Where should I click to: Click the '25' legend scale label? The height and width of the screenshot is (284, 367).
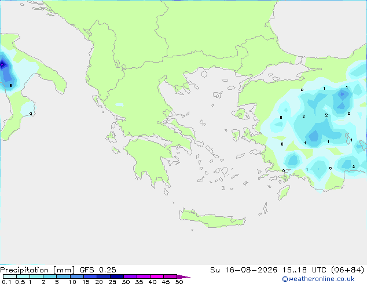click(112, 282)
